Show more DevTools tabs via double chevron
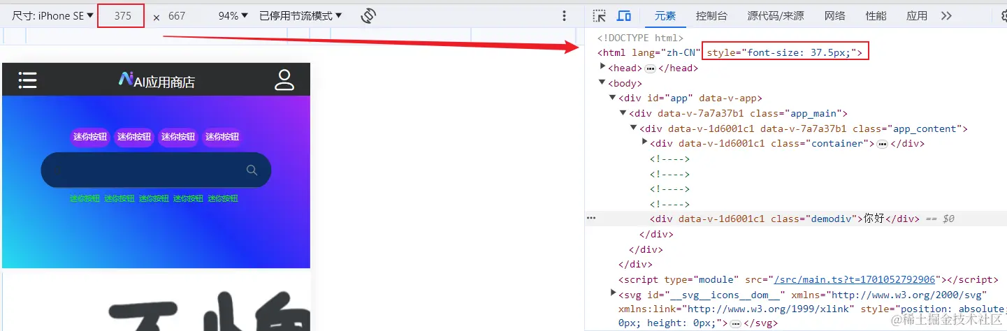 tap(946, 15)
